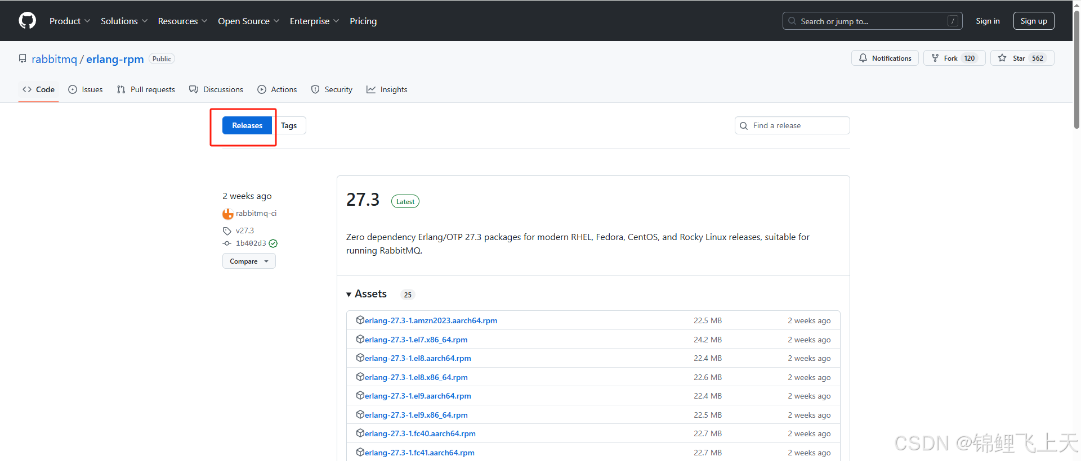The image size is (1081, 461).
Task: Click the package icon beside fc40.aarch64.rpm
Action: 360,433
